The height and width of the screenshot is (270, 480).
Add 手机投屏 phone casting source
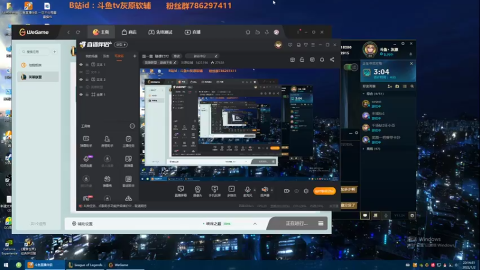(x=215, y=191)
